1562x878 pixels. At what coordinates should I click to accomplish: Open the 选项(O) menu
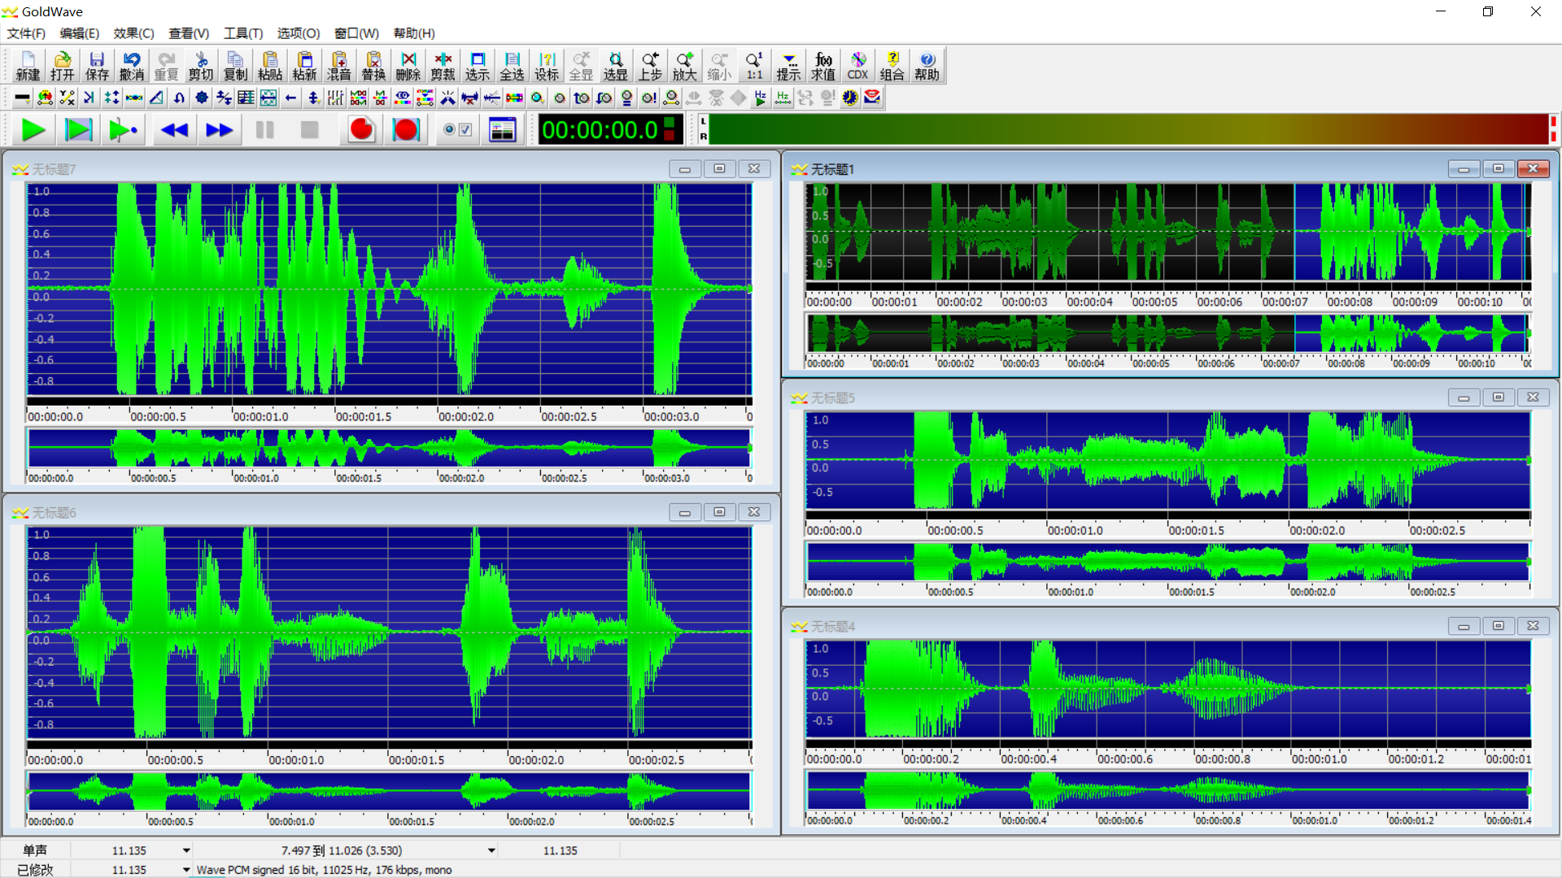tap(299, 33)
